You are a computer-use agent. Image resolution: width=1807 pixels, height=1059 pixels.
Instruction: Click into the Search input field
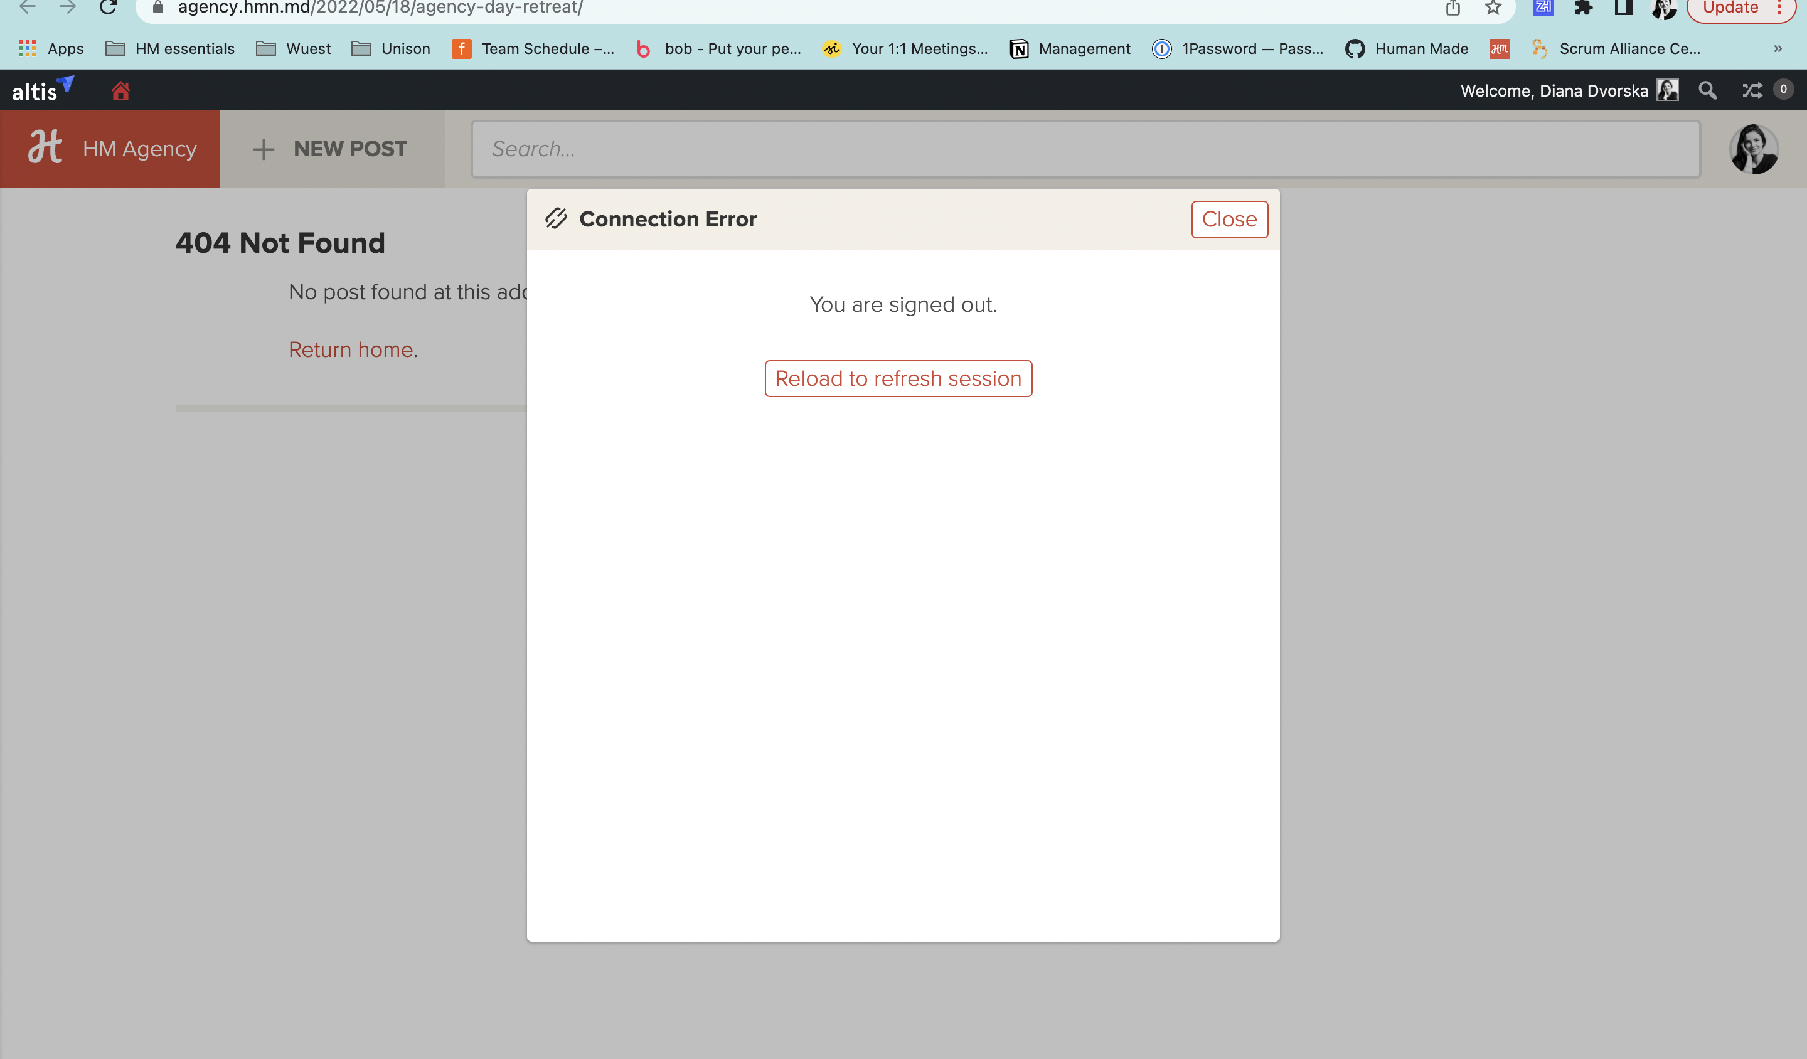pos(1085,149)
